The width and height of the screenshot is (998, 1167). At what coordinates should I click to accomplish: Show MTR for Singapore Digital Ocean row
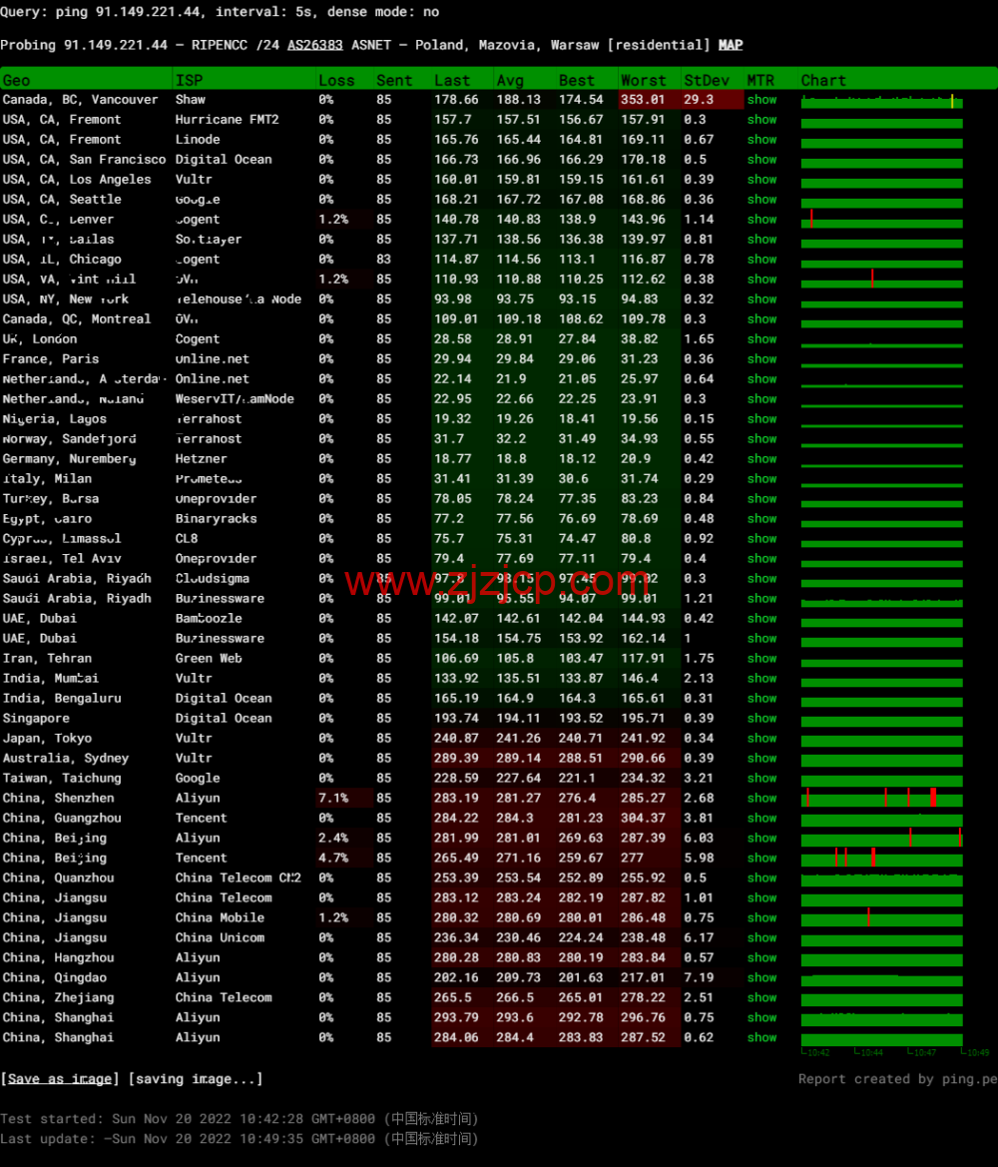click(761, 718)
